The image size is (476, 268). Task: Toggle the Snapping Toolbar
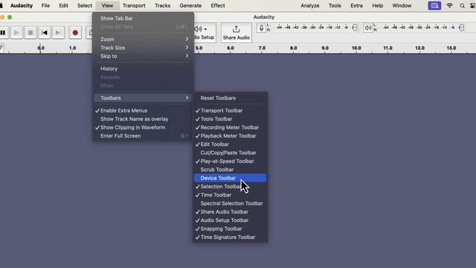pos(230,229)
